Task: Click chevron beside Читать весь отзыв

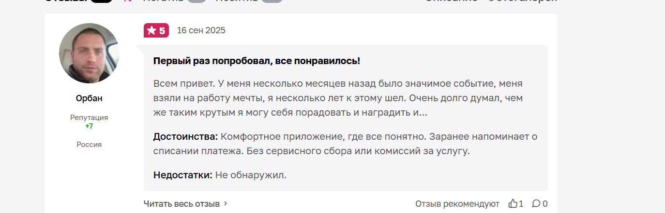Action: [x=225, y=203]
